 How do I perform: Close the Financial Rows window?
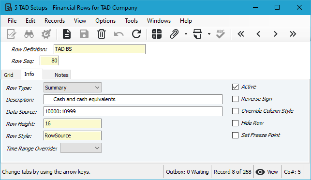click(x=299, y=8)
